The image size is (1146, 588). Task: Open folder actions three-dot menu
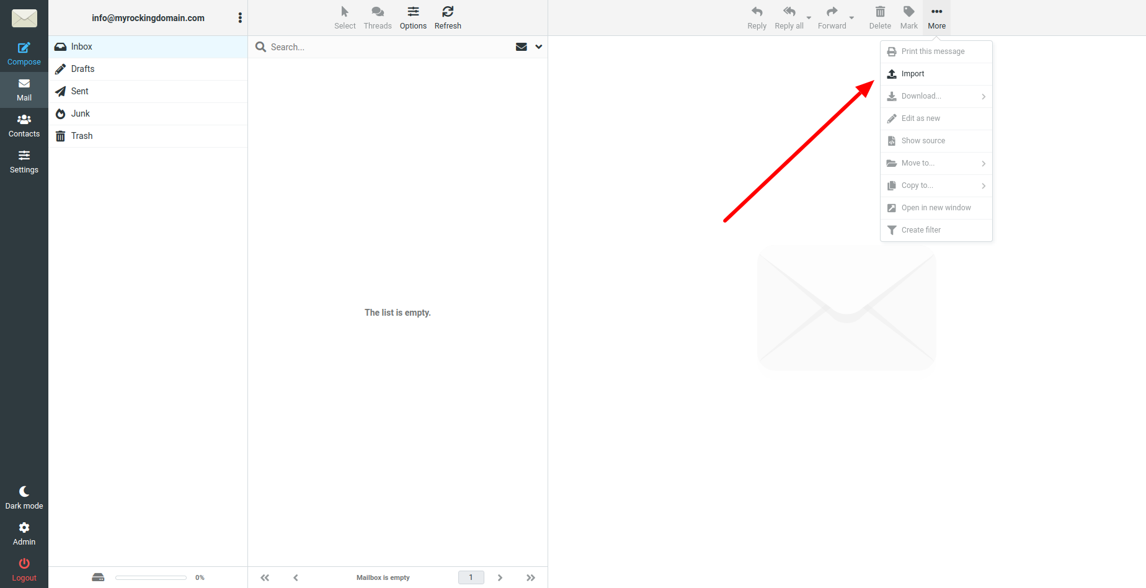(x=240, y=18)
